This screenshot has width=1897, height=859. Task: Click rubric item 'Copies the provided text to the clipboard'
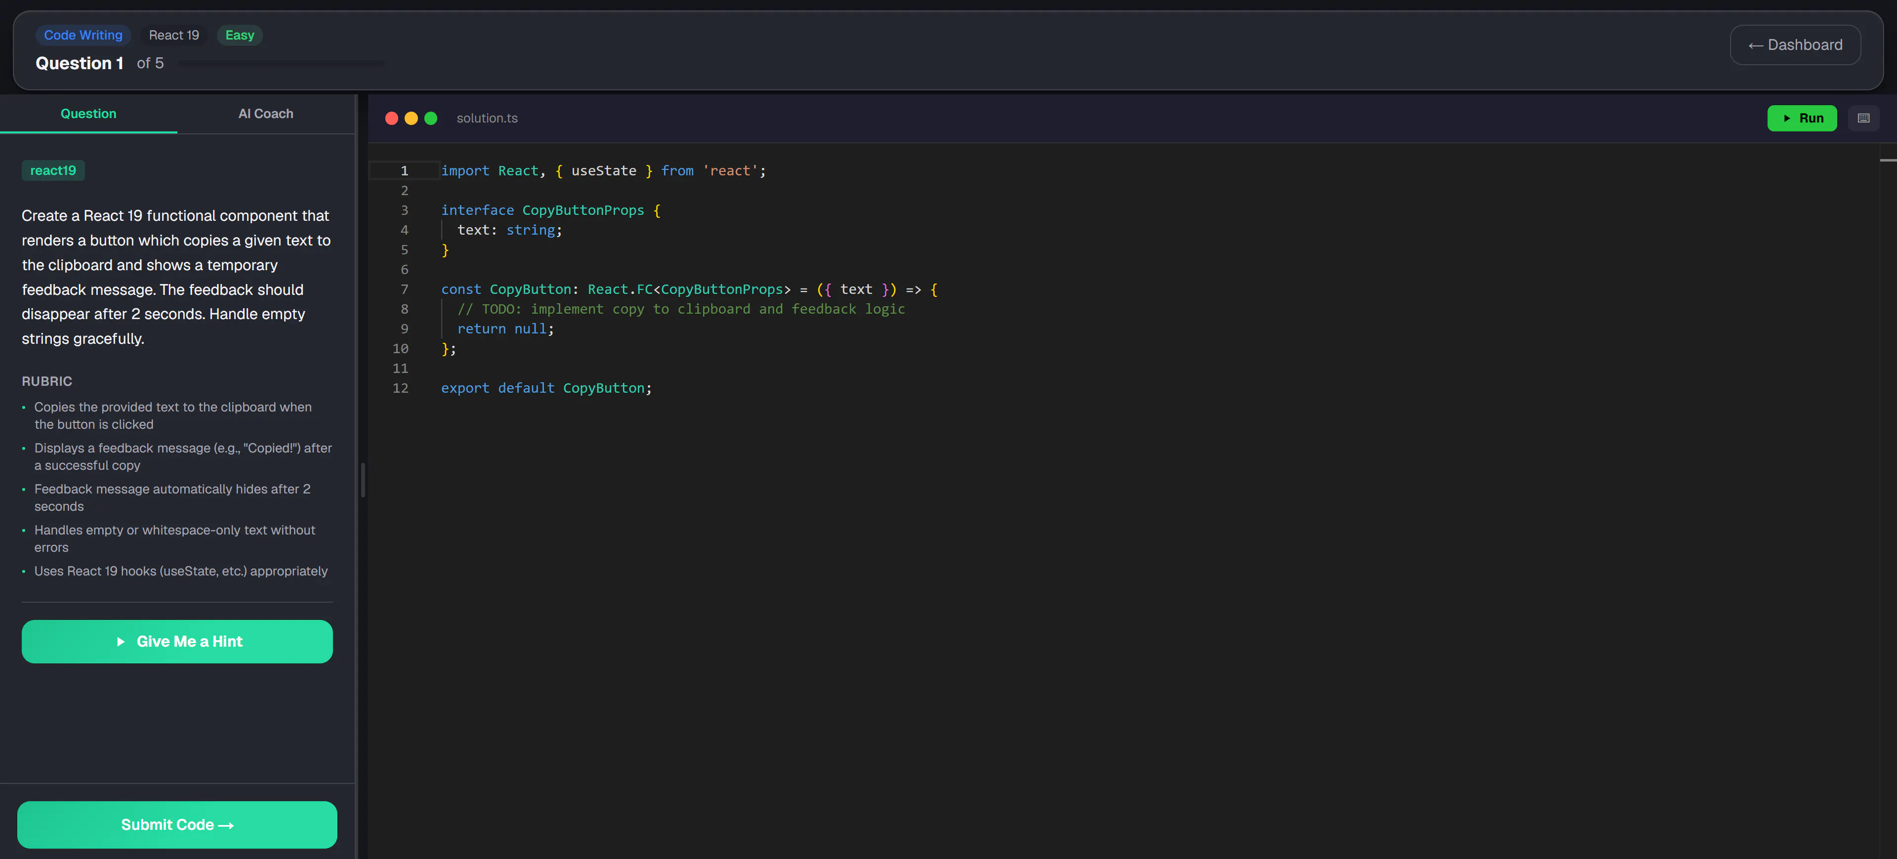(x=173, y=416)
